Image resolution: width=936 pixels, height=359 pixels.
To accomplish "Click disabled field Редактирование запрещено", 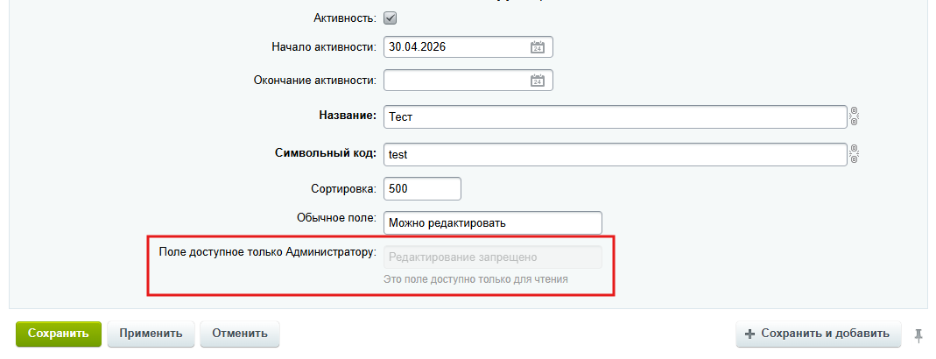I will pyautogui.click(x=493, y=257).
